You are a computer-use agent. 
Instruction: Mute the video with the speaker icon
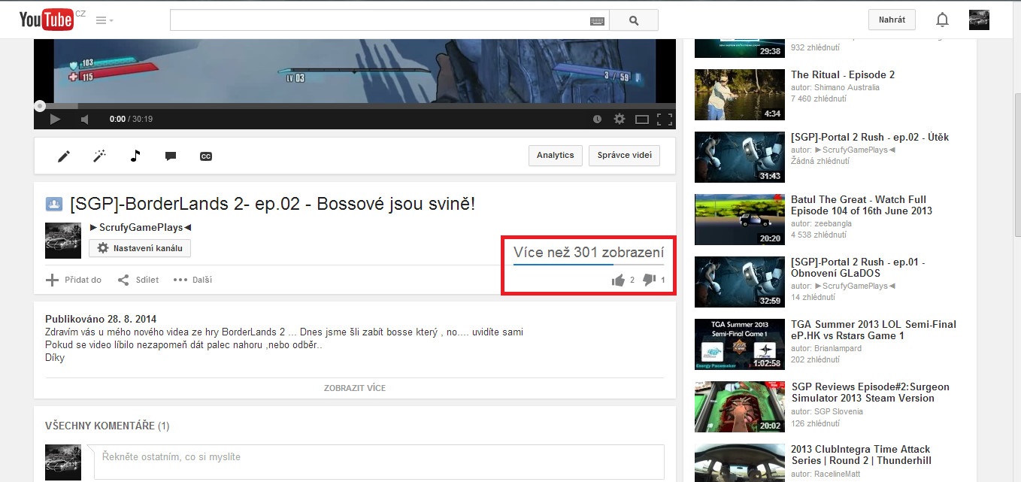84,119
